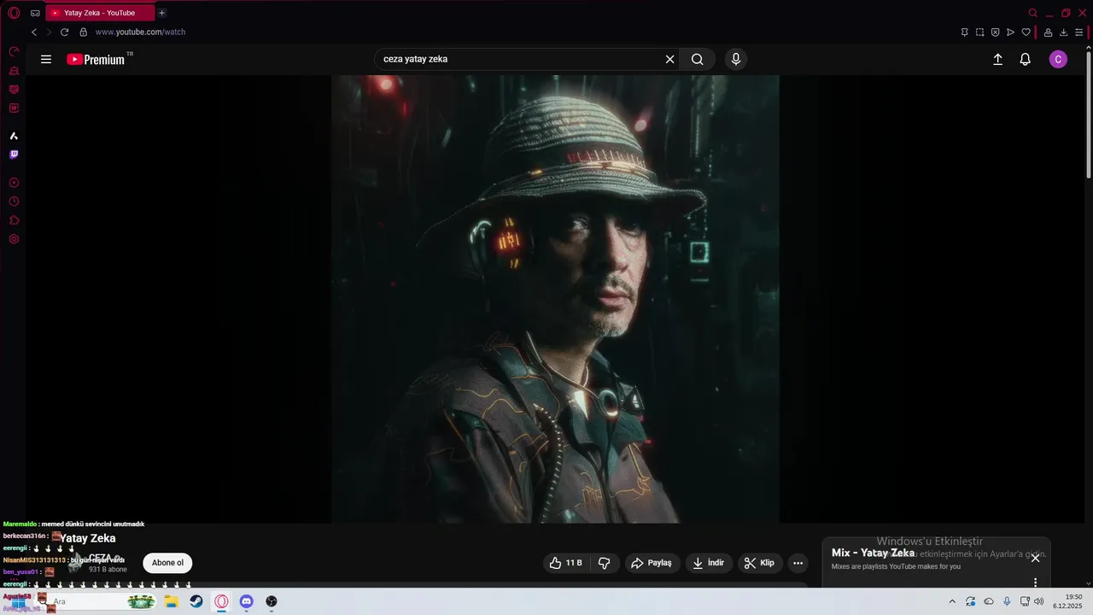The width and height of the screenshot is (1093, 615).
Task: Click the taskbar Ara search box
Action: (98, 601)
